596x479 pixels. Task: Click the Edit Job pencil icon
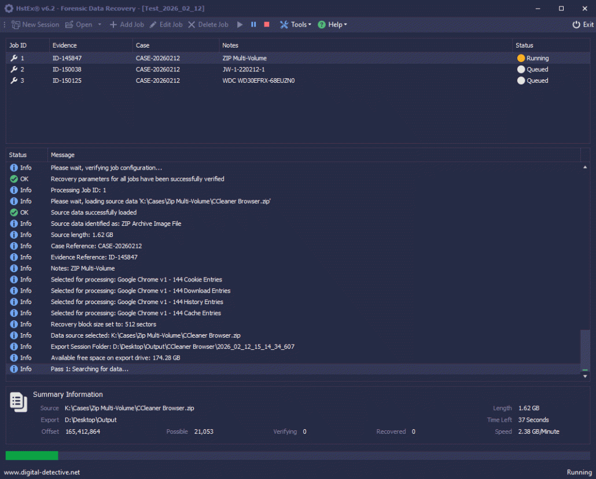point(153,25)
